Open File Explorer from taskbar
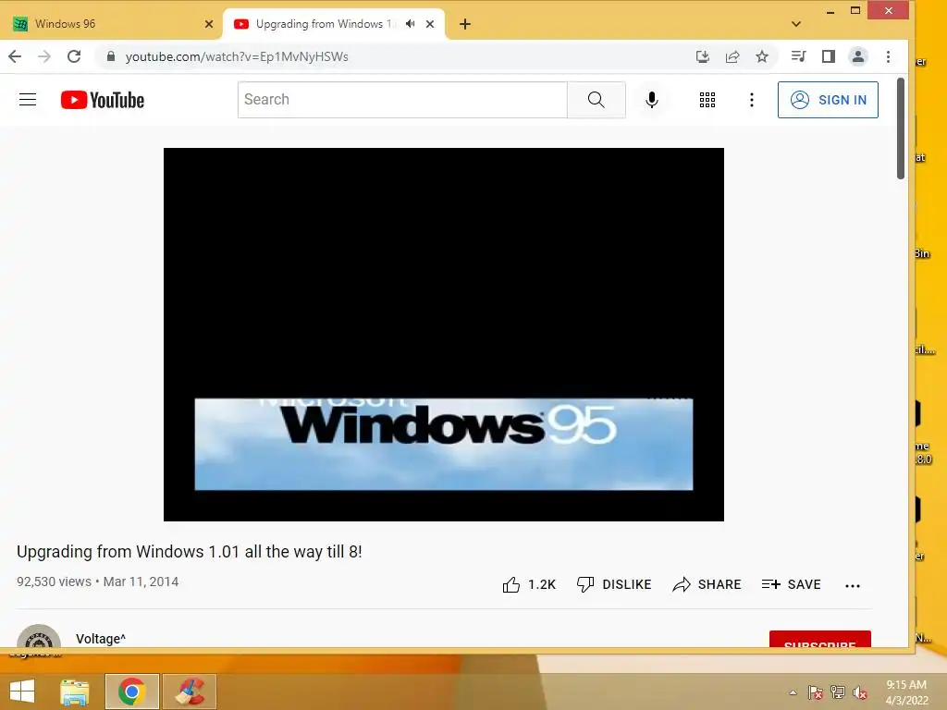This screenshot has height=710, width=947. coord(75,692)
